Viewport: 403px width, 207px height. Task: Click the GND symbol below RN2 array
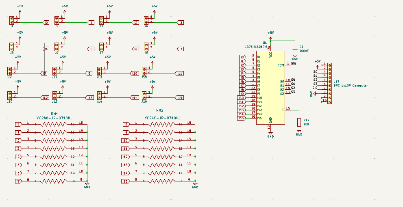(x=195, y=185)
